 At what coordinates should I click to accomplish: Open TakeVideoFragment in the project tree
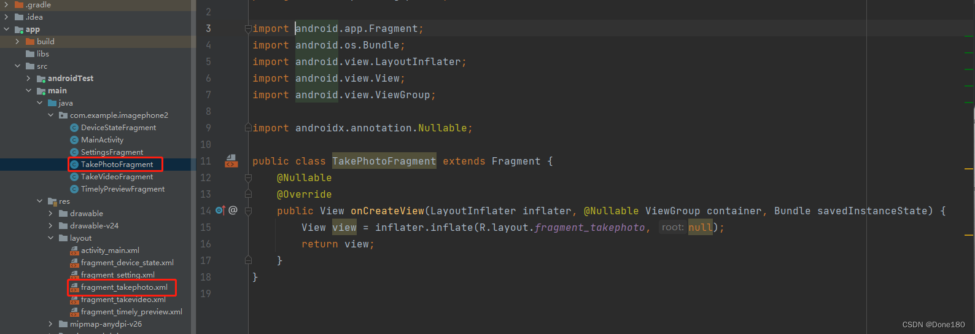pyautogui.click(x=117, y=177)
